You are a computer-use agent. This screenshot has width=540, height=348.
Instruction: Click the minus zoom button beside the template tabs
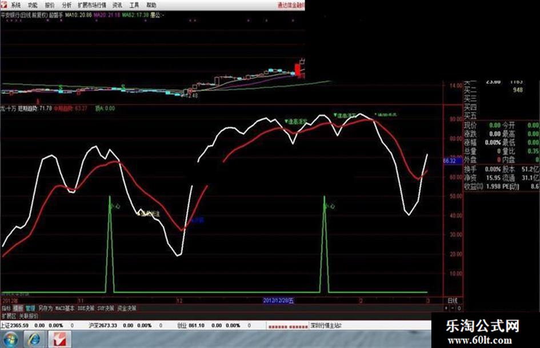pyautogui.click(x=453, y=309)
